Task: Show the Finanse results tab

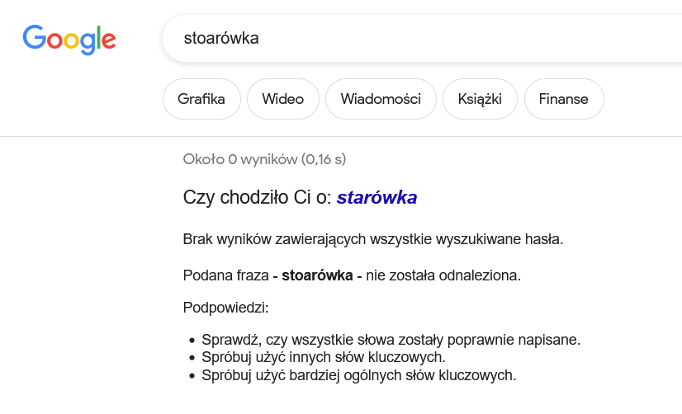Action: [x=564, y=99]
